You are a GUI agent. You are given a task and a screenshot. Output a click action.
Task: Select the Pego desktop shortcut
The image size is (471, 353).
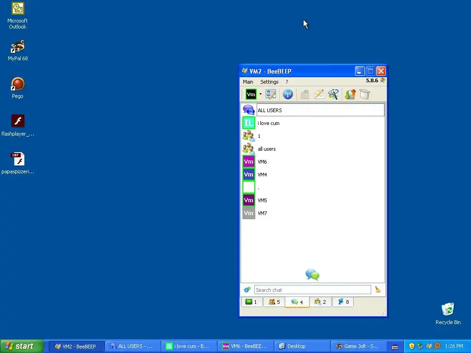coord(18,88)
